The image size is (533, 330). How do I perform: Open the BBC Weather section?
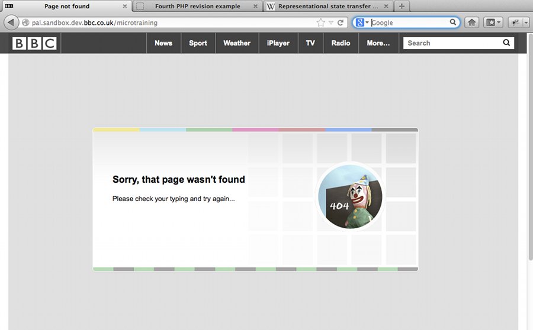(237, 43)
